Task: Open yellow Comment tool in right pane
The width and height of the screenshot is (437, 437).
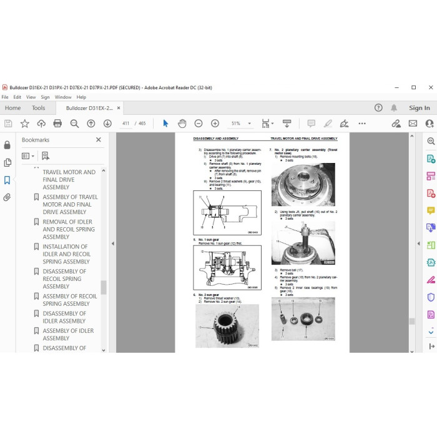Action: pos(431,211)
